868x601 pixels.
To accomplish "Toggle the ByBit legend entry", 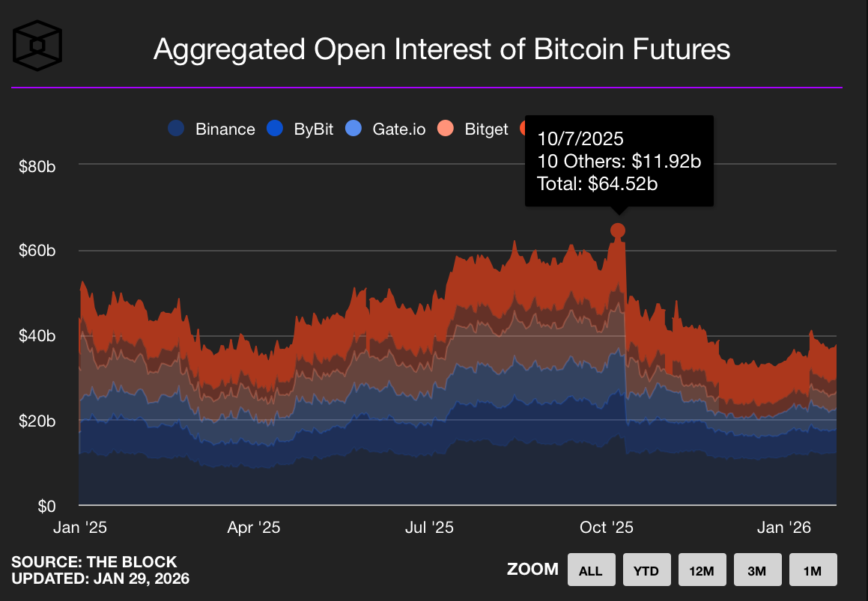I will pyautogui.click(x=313, y=129).
